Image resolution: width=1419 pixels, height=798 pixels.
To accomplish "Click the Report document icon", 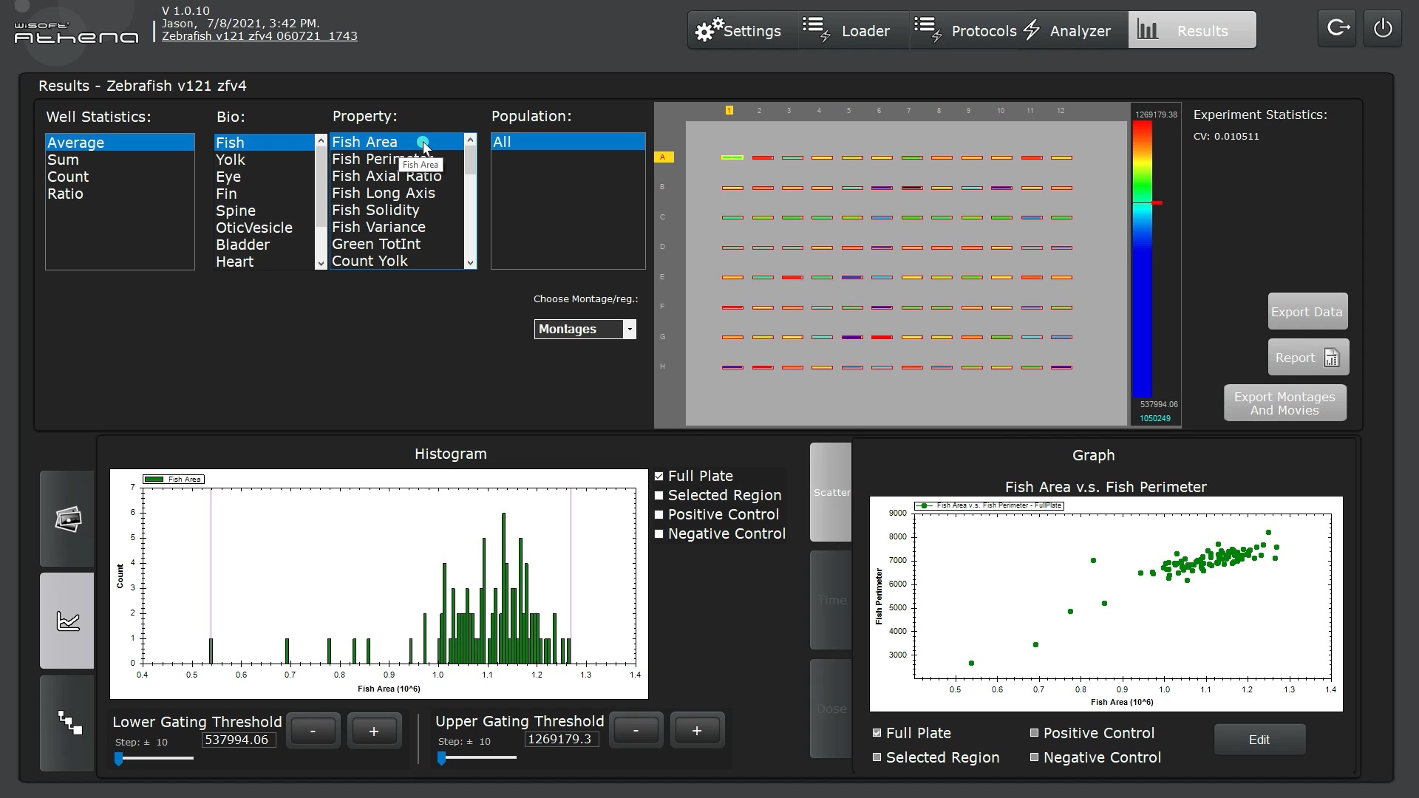I will 1331,358.
